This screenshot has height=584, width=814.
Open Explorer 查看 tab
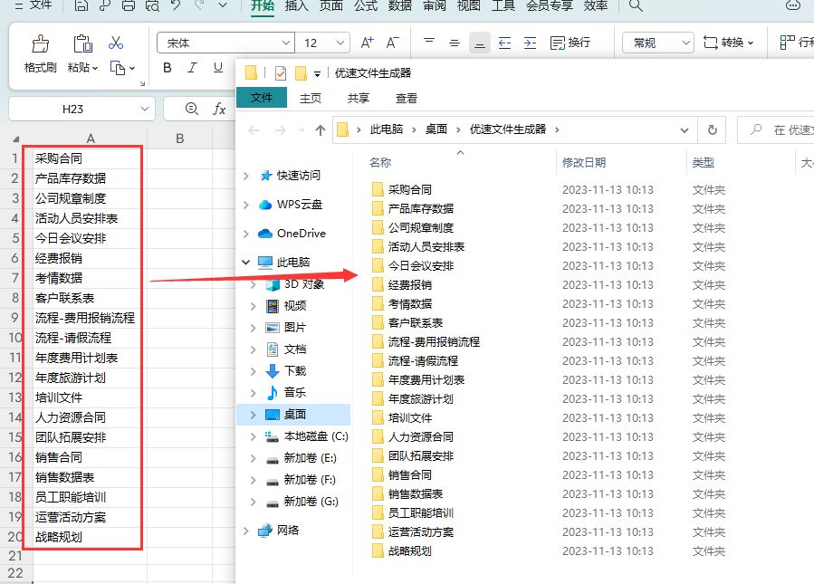point(406,98)
